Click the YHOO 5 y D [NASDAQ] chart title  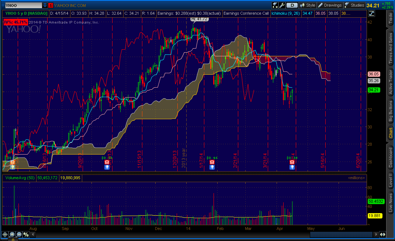tap(26, 13)
